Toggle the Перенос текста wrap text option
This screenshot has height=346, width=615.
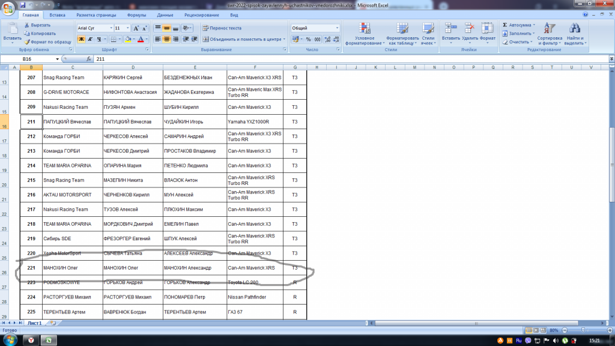222,28
